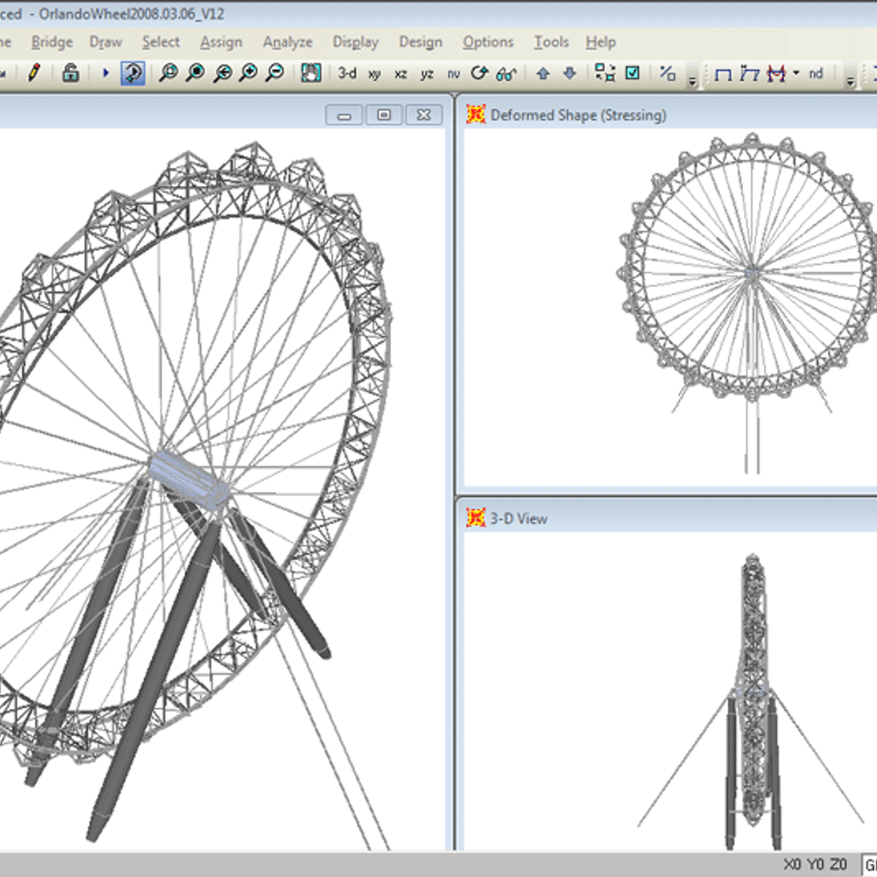
Task: Expand the view toolbar overflow options
Action: coord(693,79)
